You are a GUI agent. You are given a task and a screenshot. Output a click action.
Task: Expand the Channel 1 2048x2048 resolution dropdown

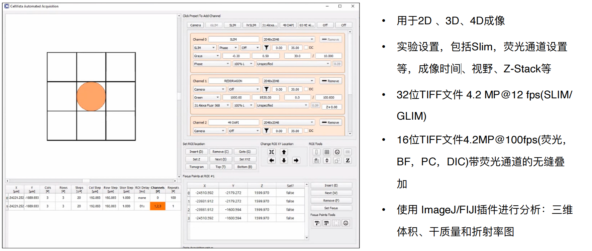(289, 81)
